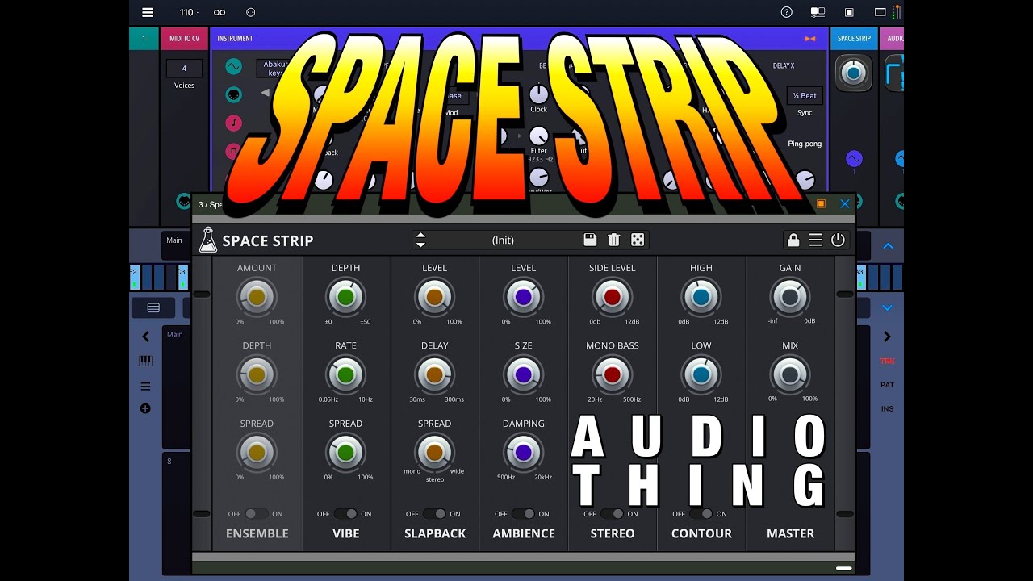
Task: Open the piano keyboard icon in left sidebar
Action: click(x=145, y=361)
